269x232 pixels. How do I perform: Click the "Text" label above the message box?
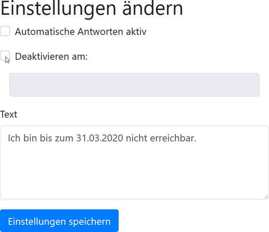pyautogui.click(x=9, y=114)
